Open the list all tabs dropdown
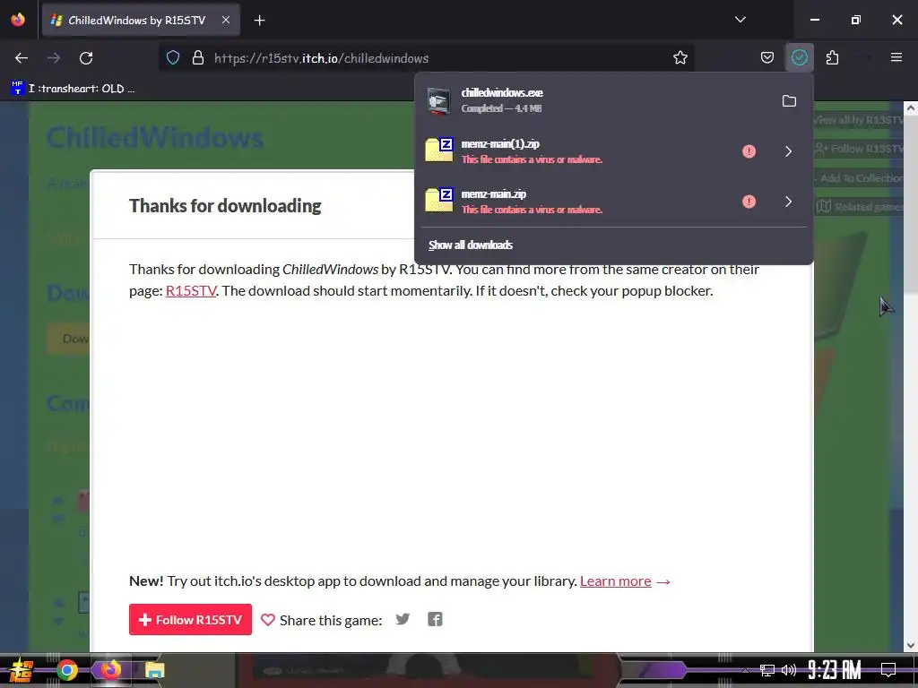Image resolution: width=918 pixels, height=688 pixels. pos(740,20)
